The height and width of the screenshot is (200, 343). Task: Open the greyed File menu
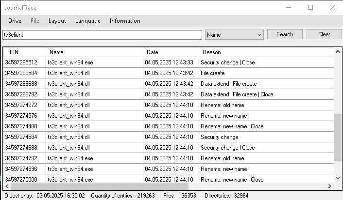[35, 21]
